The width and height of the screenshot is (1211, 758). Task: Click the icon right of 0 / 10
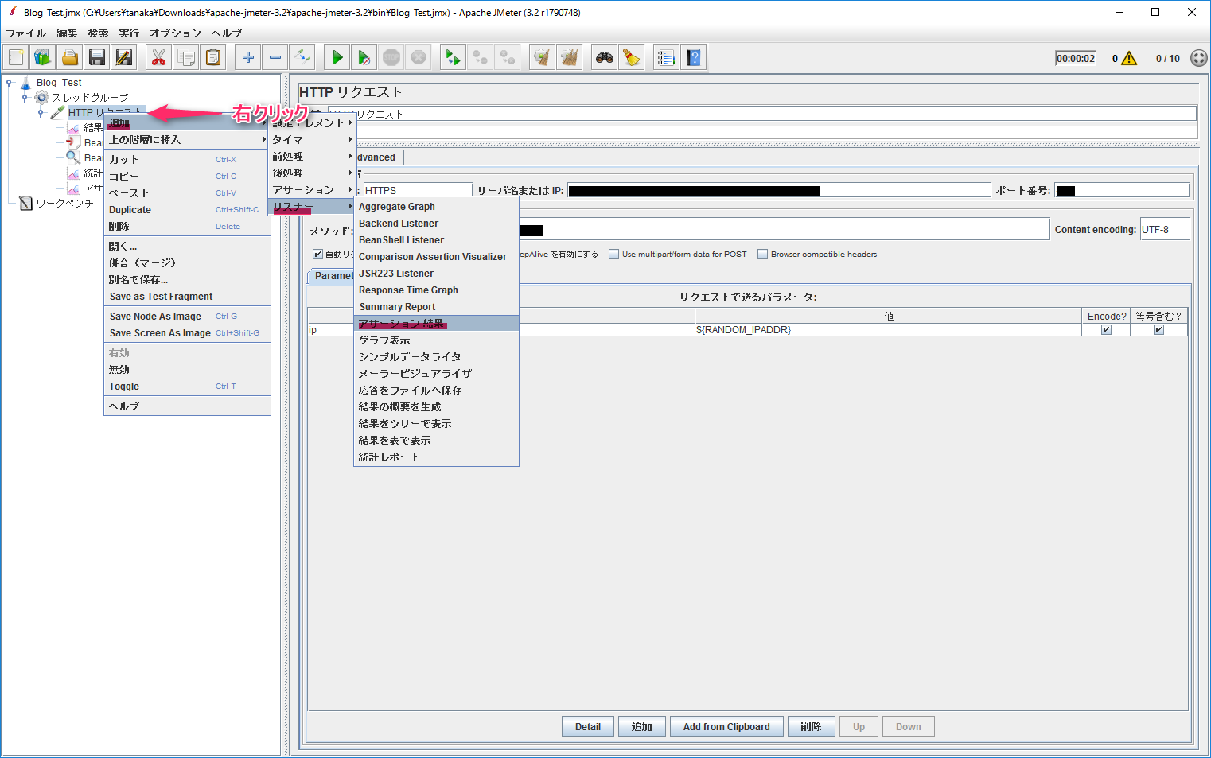click(1199, 58)
